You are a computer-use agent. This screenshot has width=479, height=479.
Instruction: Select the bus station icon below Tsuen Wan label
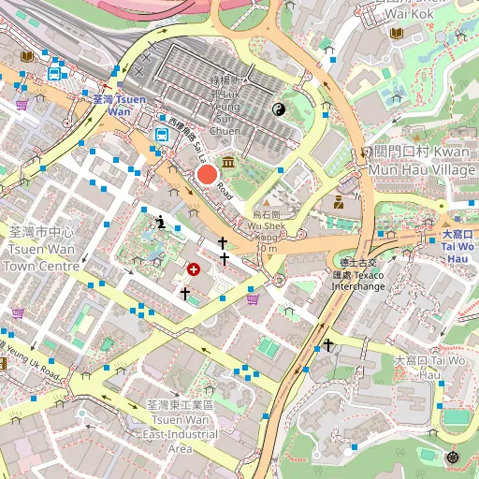tap(162, 136)
